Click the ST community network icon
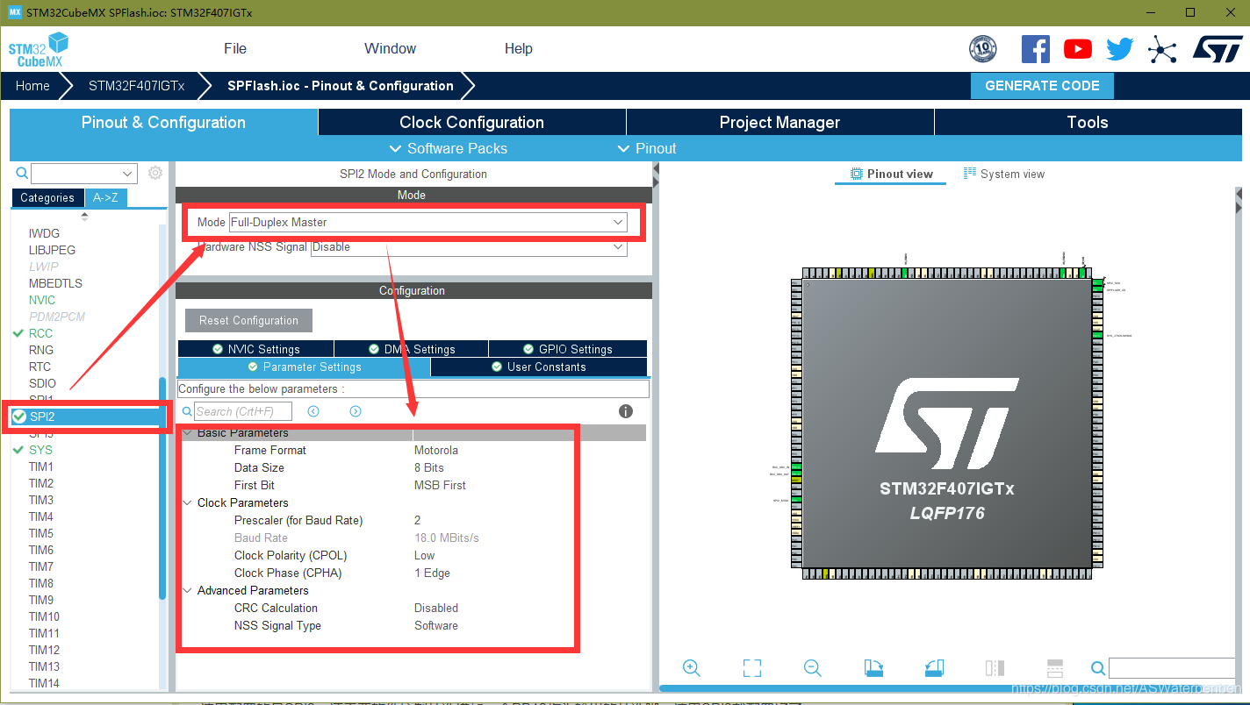This screenshot has height=705, width=1250. tap(1161, 49)
